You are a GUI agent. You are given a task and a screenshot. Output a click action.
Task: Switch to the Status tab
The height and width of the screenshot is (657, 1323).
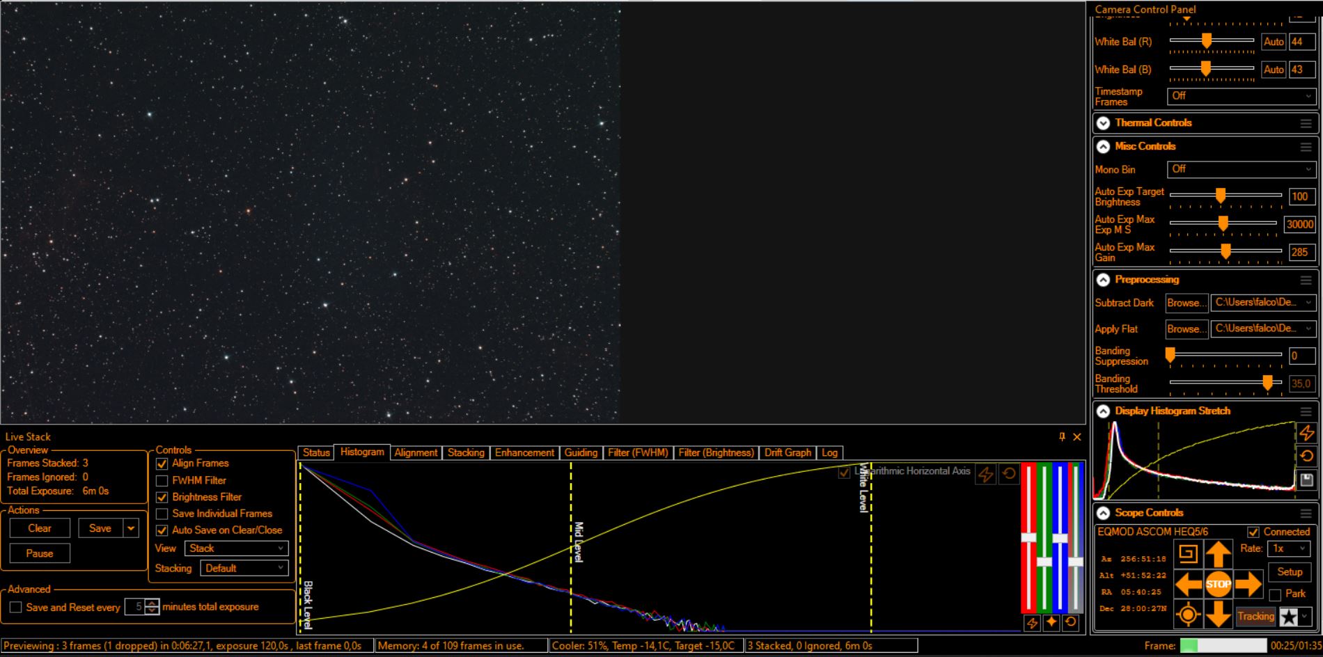pyautogui.click(x=316, y=452)
